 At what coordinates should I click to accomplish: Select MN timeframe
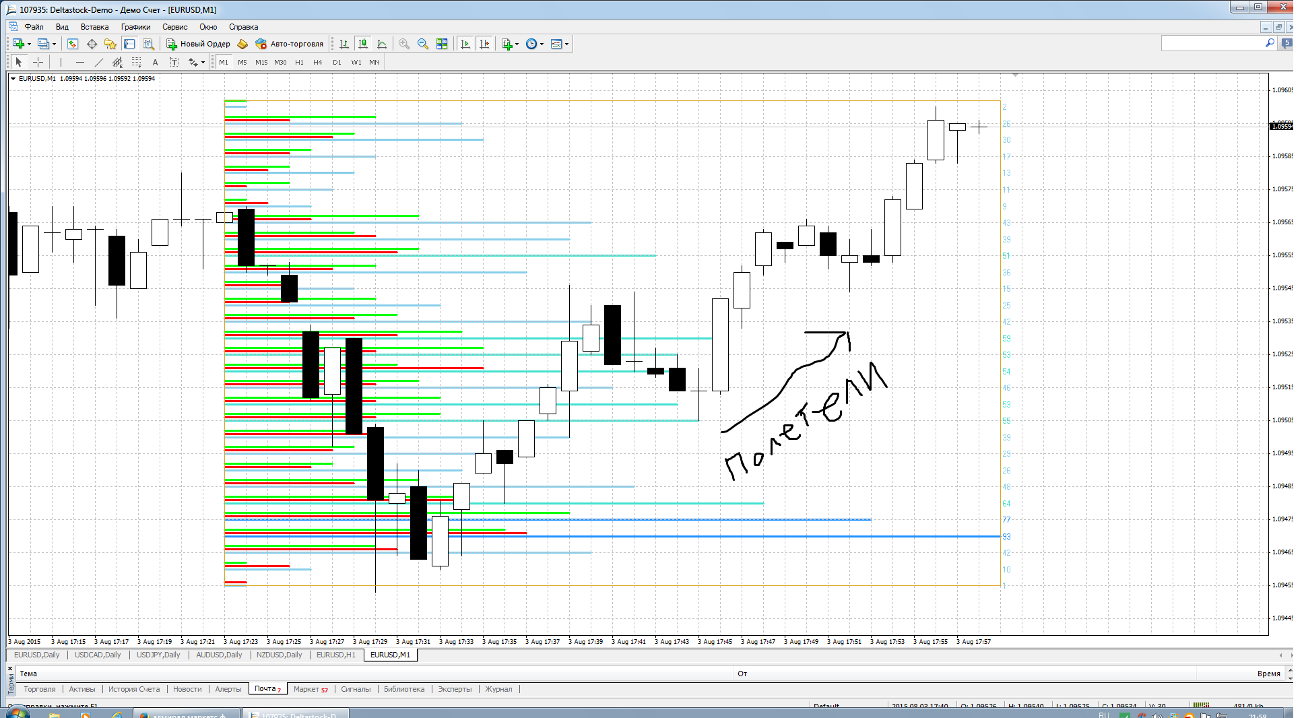(x=374, y=62)
